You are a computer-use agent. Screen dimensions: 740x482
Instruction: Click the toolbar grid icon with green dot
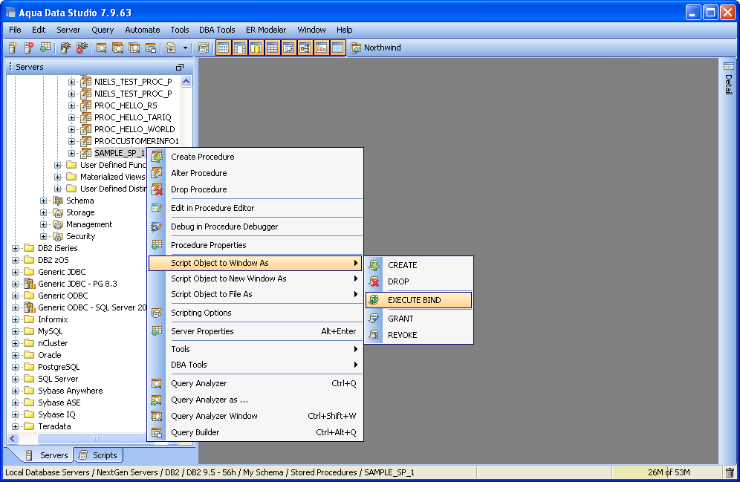(45, 48)
